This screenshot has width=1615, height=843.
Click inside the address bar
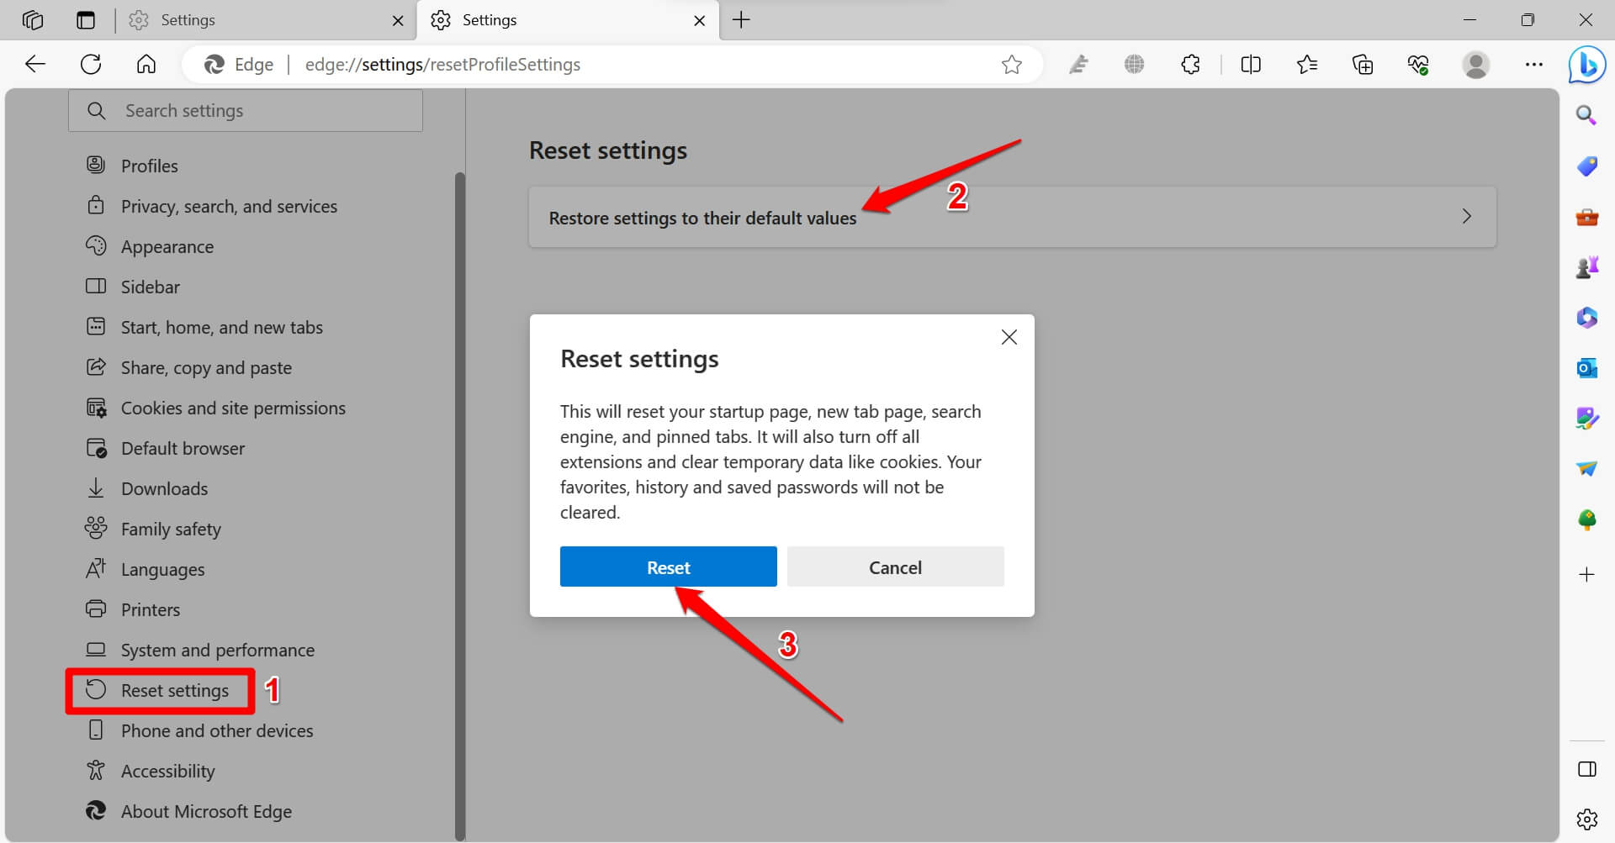(x=589, y=64)
